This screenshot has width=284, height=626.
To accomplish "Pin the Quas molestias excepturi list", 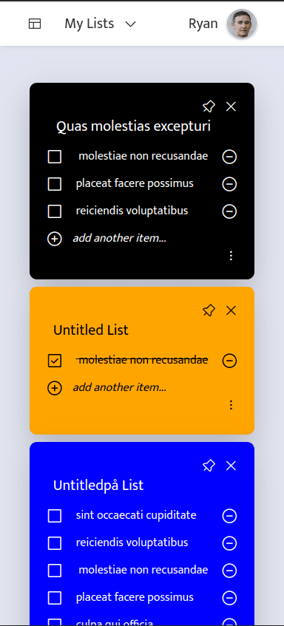I will coord(209,106).
